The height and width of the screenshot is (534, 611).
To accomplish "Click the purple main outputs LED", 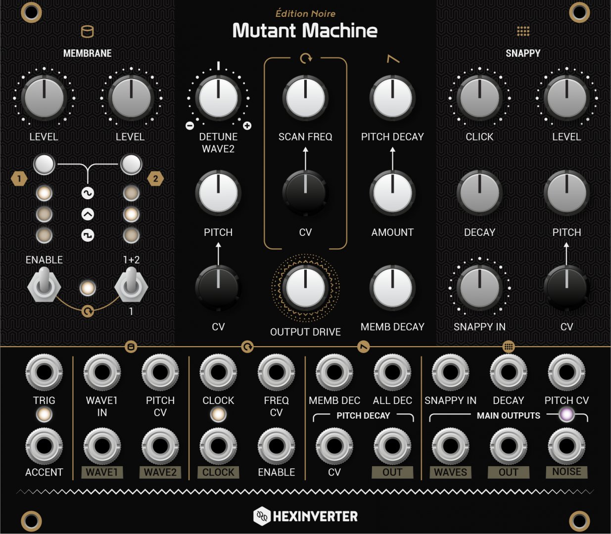I will pos(566,414).
